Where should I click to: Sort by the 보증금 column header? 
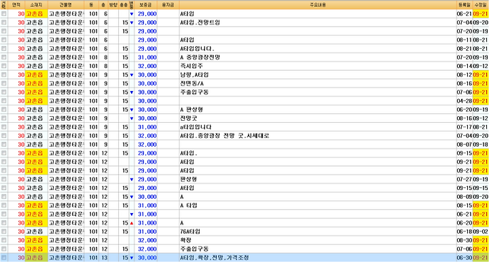pos(145,5)
